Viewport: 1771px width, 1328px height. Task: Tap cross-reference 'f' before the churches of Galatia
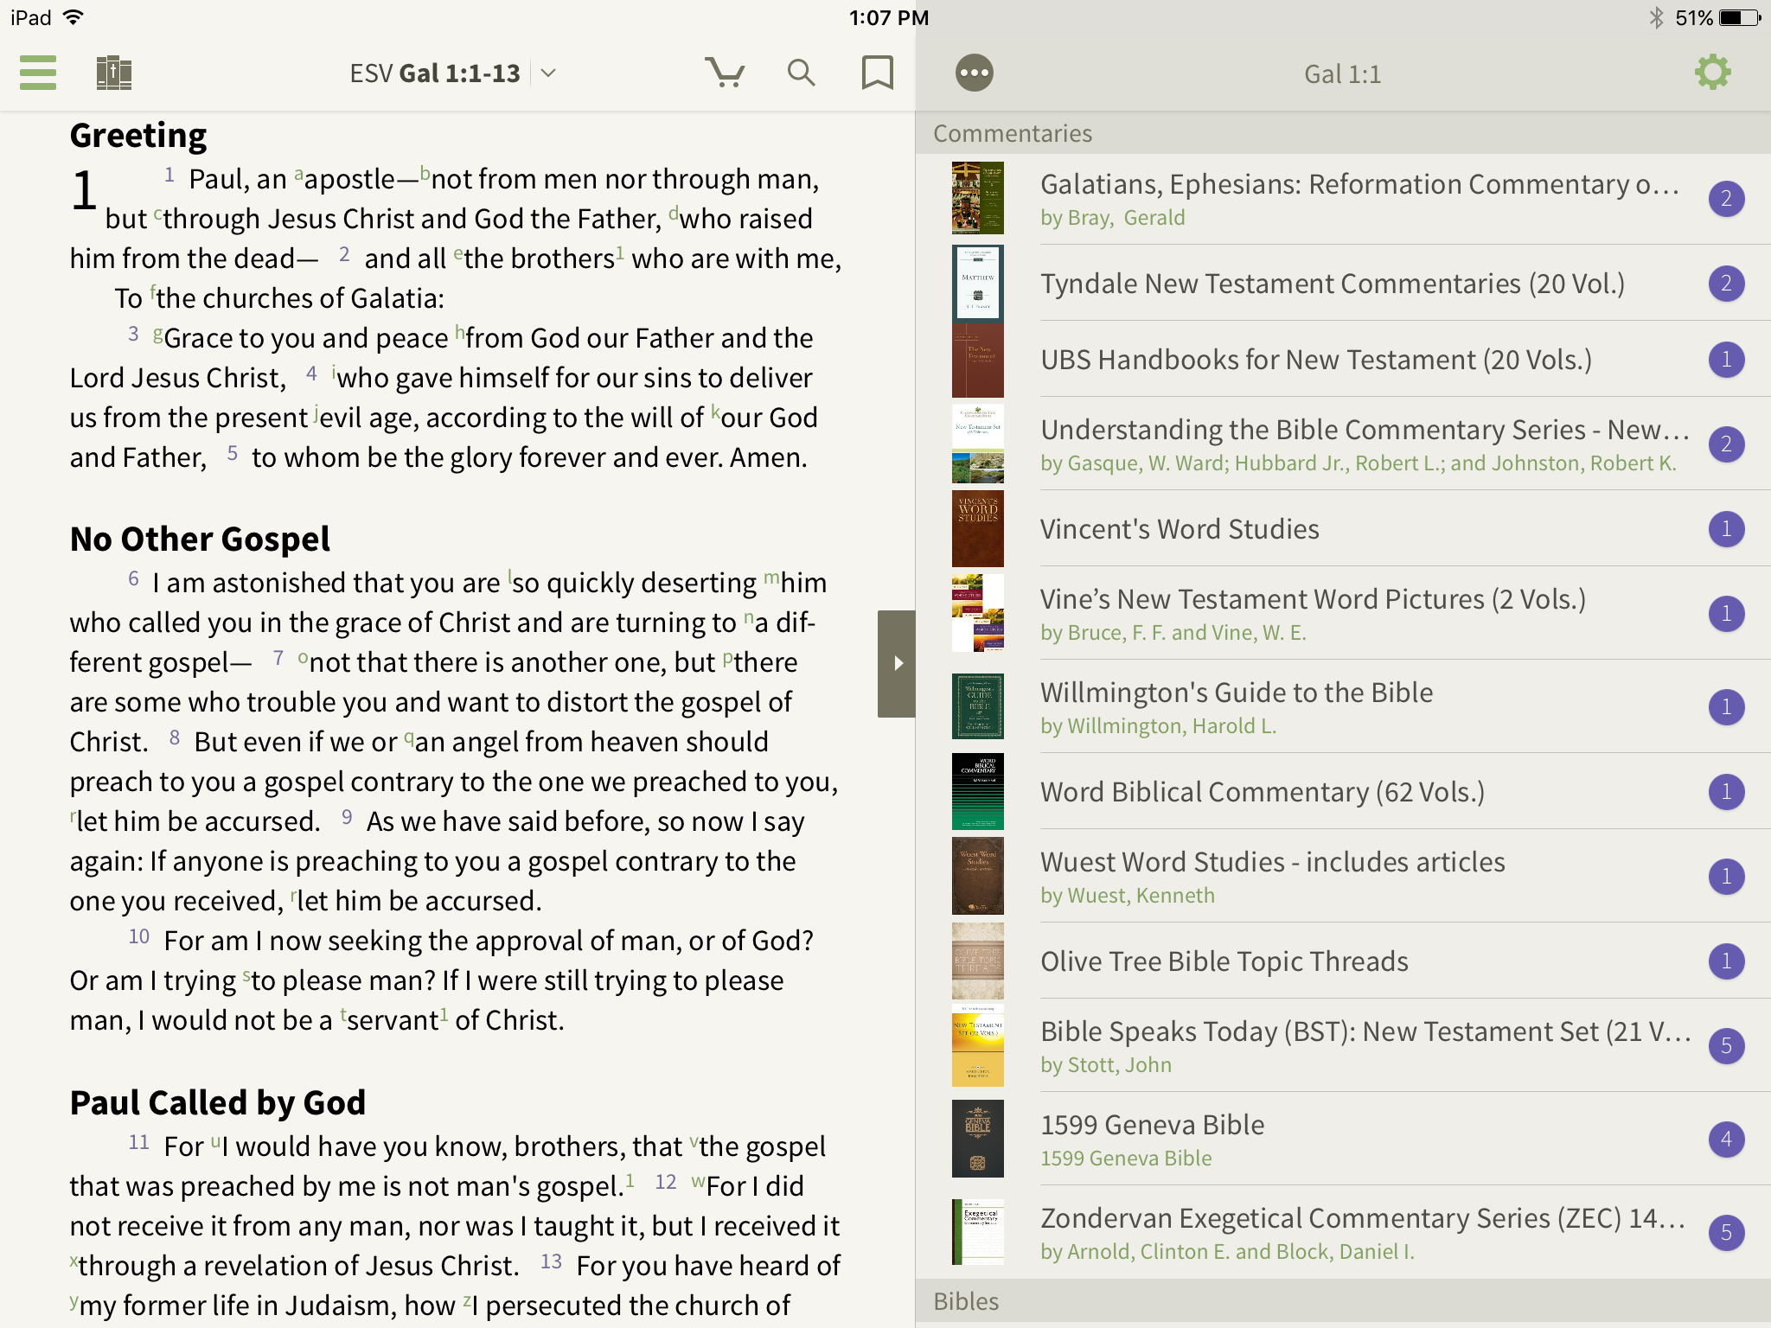coord(153,294)
